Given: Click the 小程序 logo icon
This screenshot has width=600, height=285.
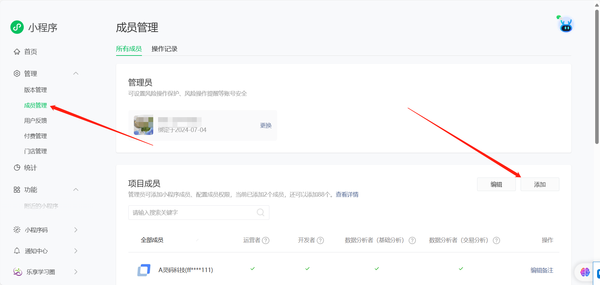Looking at the screenshot, I should [17, 27].
